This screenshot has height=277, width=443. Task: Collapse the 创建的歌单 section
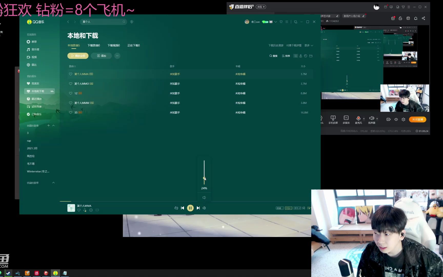[x=53, y=125]
